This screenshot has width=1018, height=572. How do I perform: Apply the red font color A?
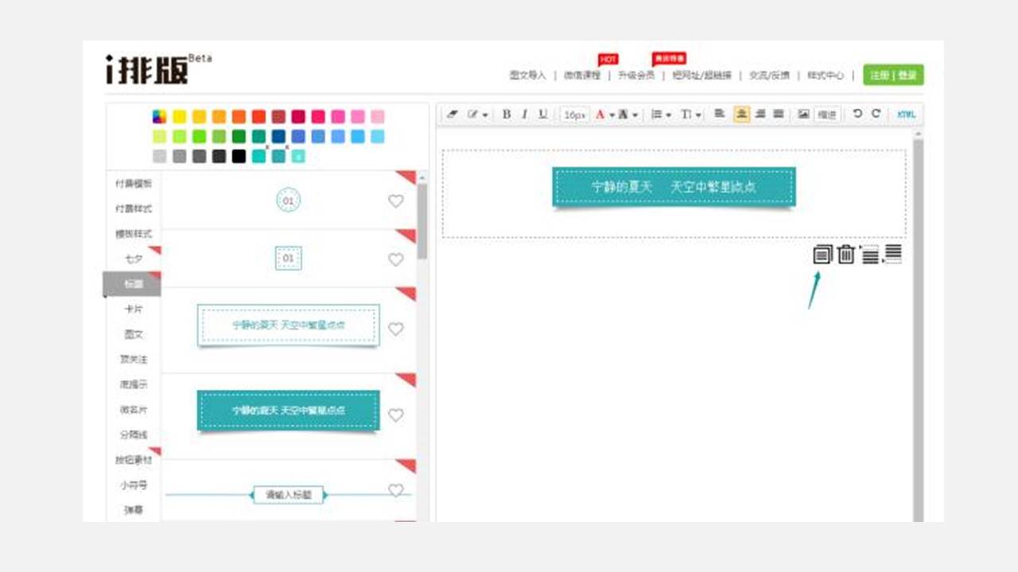click(600, 114)
